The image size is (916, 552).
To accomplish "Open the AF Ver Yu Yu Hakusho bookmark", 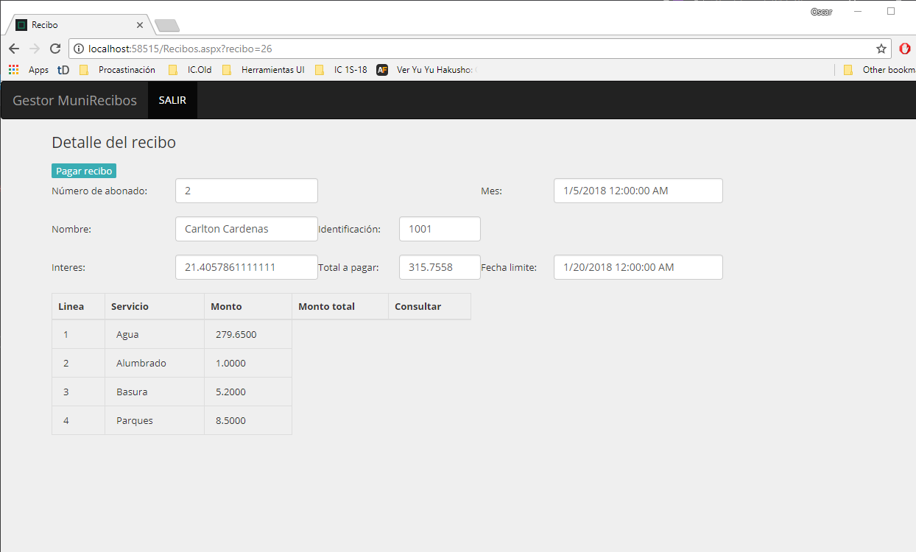I will pos(426,70).
